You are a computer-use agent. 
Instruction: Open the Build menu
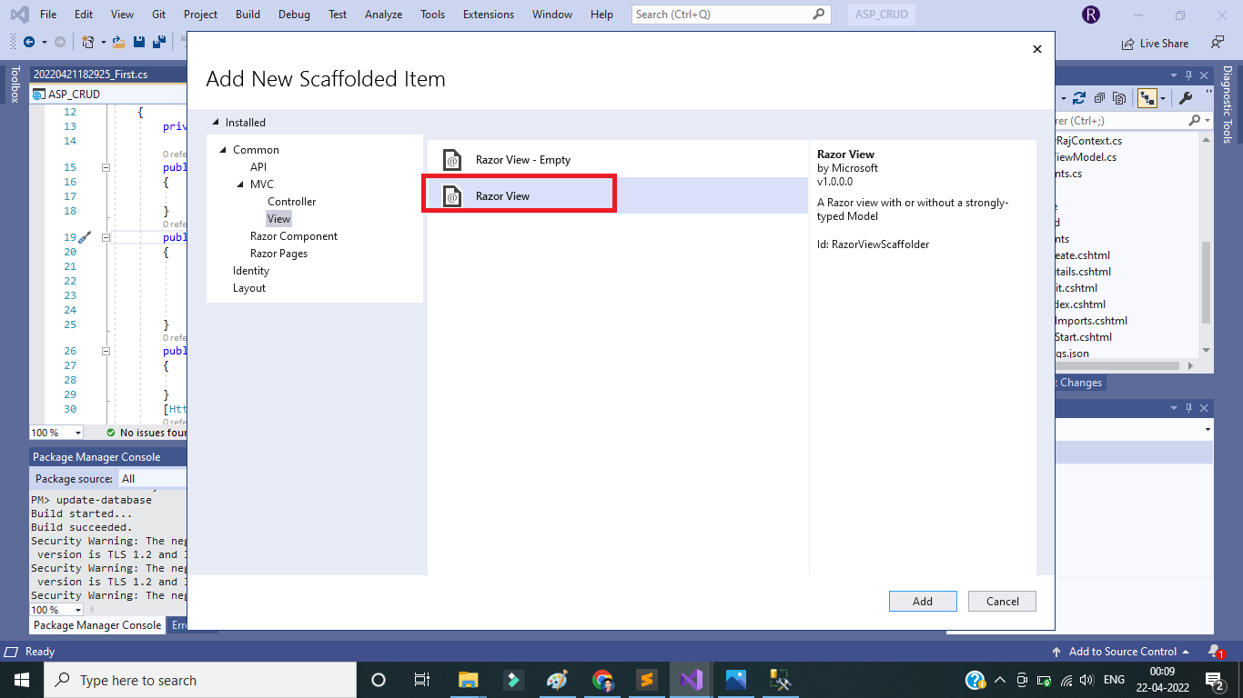click(x=248, y=15)
